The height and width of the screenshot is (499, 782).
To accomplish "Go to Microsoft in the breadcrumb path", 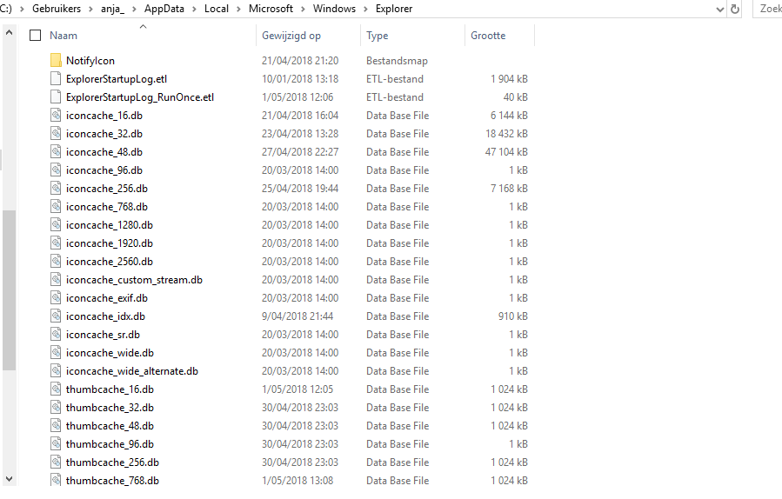I will coord(271,9).
